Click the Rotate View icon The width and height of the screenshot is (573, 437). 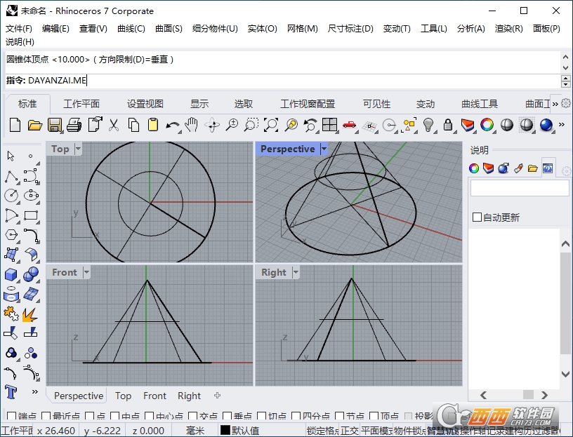212,125
